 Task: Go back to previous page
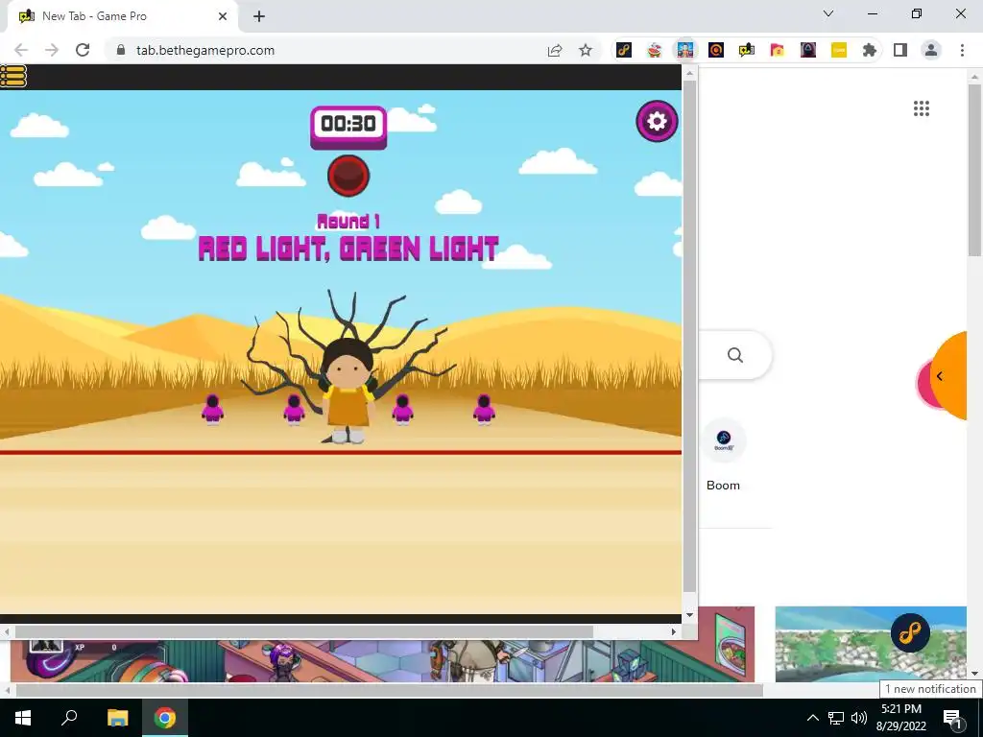click(x=21, y=50)
